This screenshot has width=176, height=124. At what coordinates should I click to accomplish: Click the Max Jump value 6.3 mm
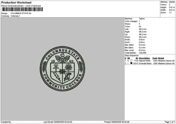pyautogui.click(x=142, y=50)
